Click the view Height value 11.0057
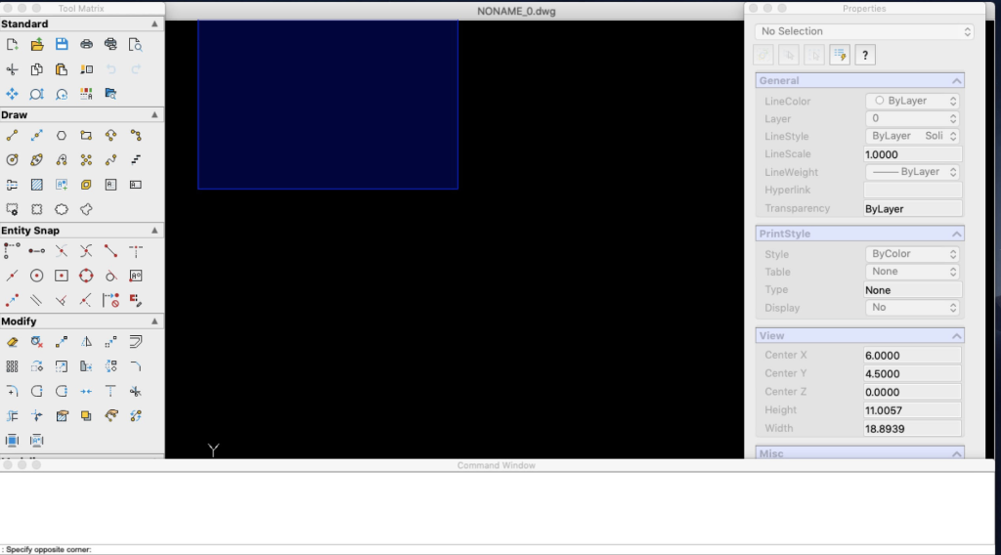Screen dimensions: 1001x555 tap(912, 410)
